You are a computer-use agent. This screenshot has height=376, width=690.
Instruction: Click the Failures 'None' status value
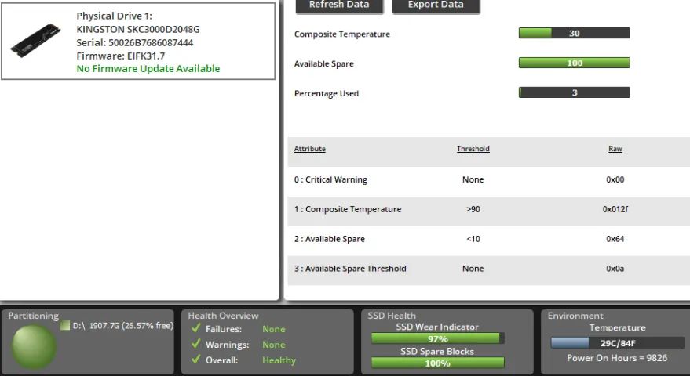click(x=274, y=329)
